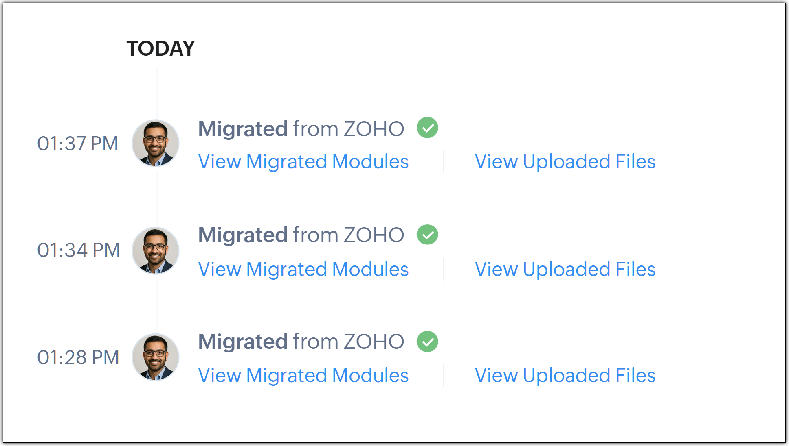Click the user avatar beside 01:28 PM
The image size is (789, 446).
(x=156, y=357)
